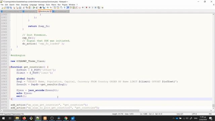The width and height of the screenshot is (215, 121).
Task: Open Task View from the taskbar
Action: 10,118
